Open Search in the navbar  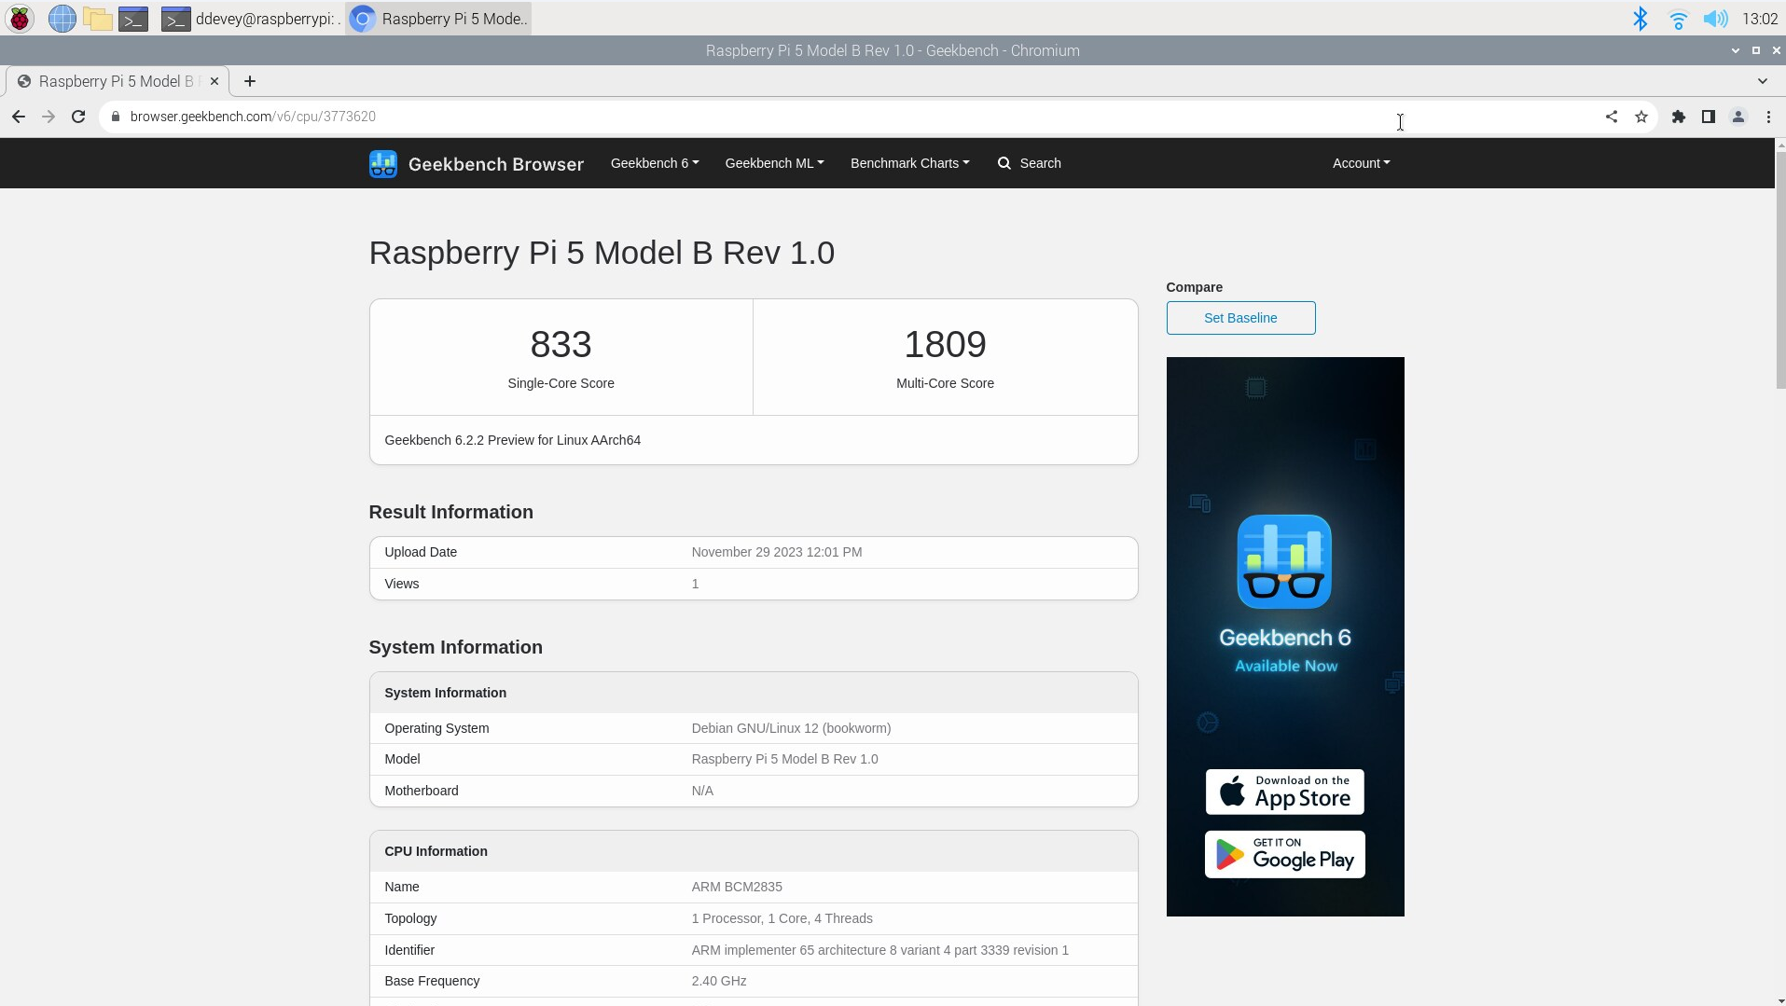coord(1030,163)
